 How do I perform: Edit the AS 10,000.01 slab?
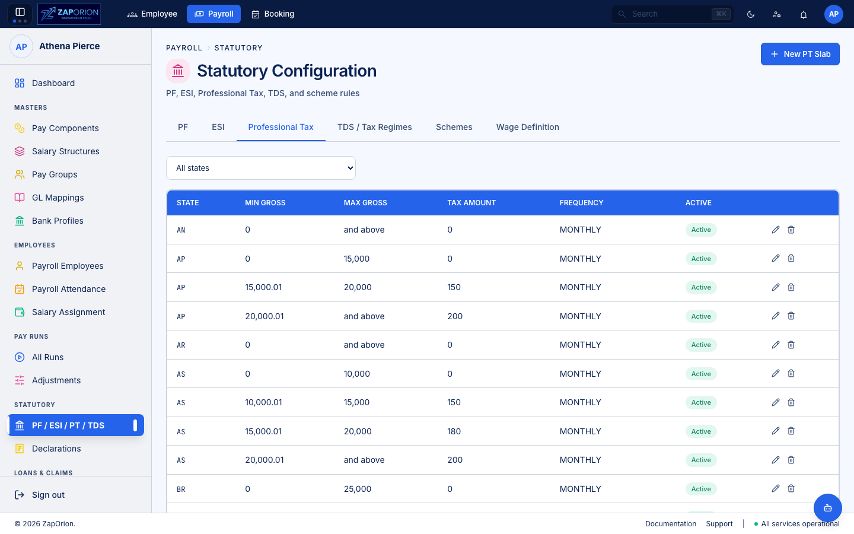coord(776,402)
